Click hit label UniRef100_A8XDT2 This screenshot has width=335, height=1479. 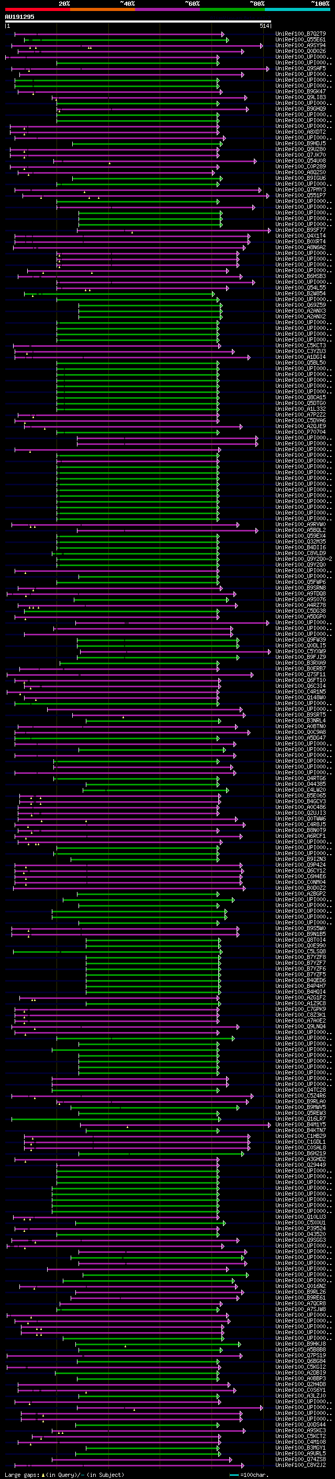coord(300,132)
